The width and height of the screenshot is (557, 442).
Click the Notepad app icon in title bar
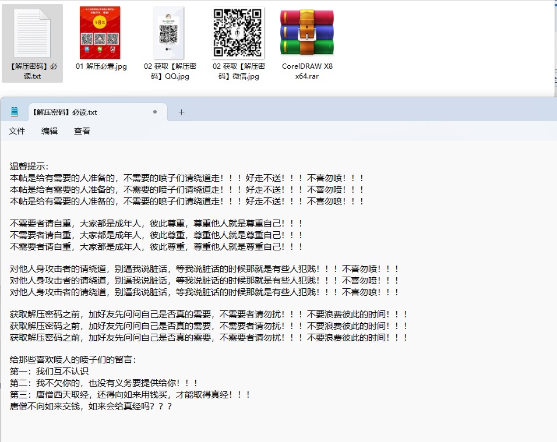pos(15,112)
